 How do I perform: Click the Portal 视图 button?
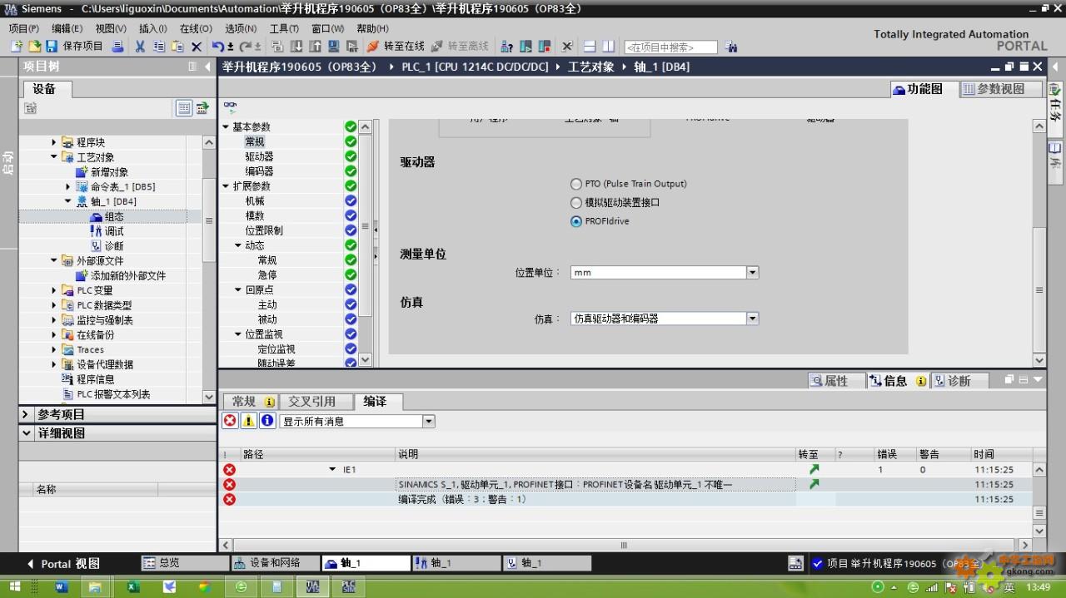coord(63,563)
